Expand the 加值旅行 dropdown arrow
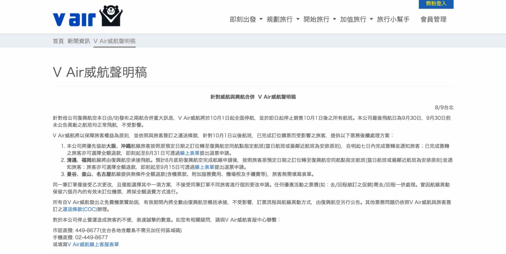This screenshot has width=506, height=254. (x=371, y=19)
